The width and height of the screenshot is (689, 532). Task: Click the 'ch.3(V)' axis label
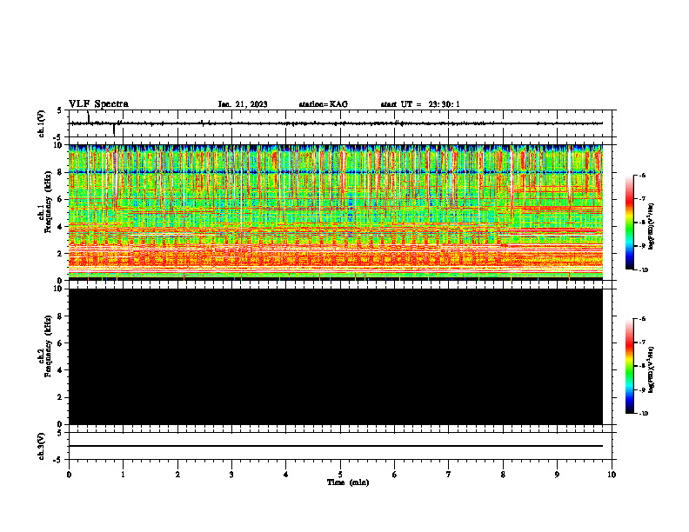coord(41,446)
